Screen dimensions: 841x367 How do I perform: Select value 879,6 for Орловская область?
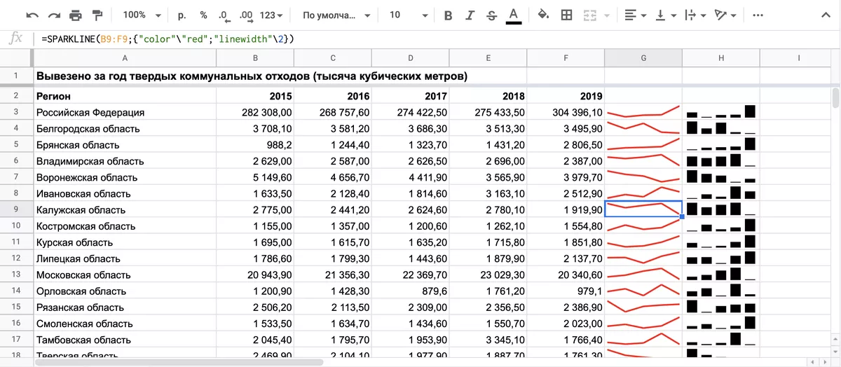pyautogui.click(x=411, y=291)
